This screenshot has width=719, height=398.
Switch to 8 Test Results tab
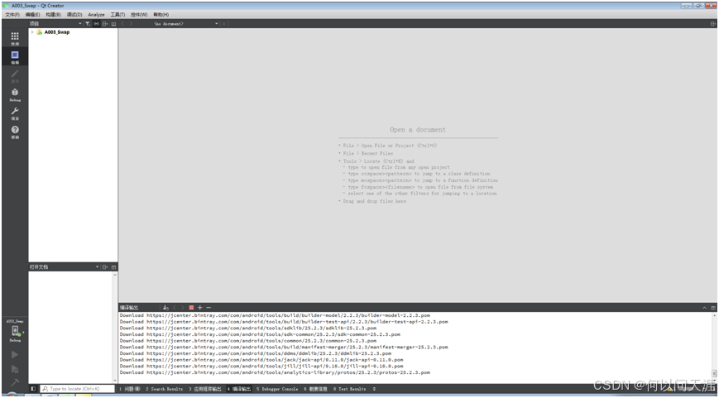coord(349,389)
